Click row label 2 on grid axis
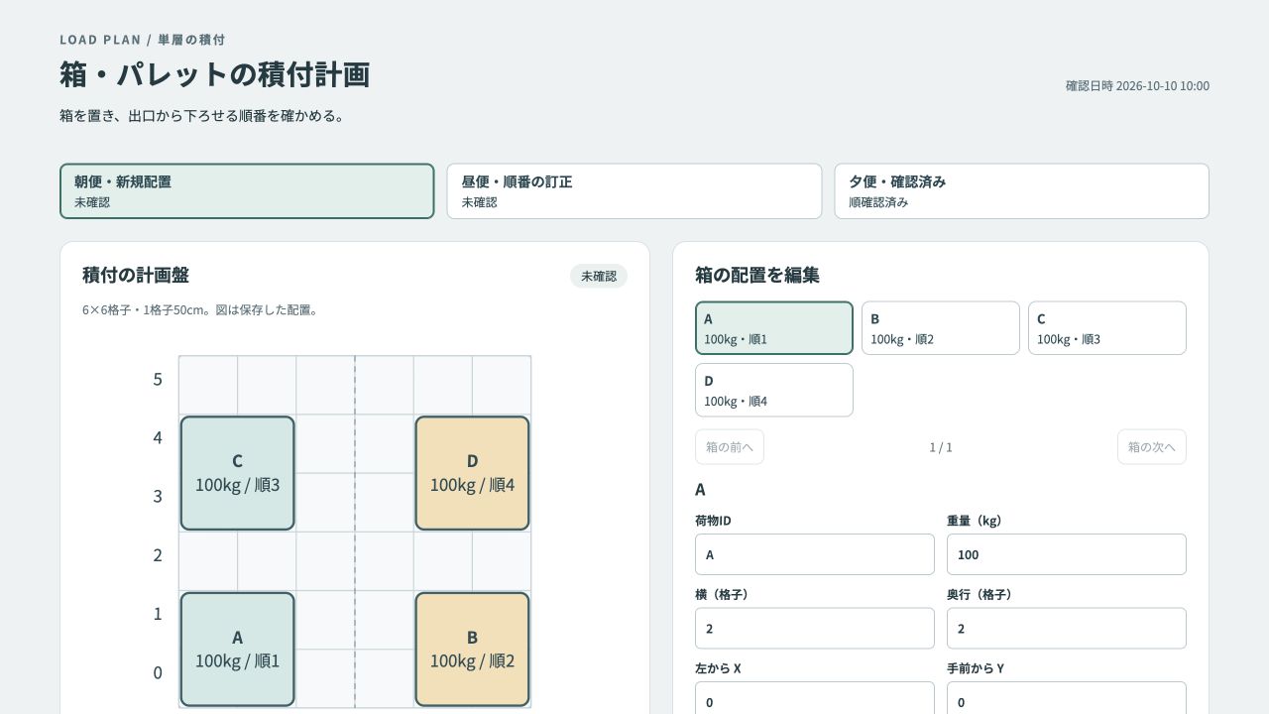 point(158,555)
